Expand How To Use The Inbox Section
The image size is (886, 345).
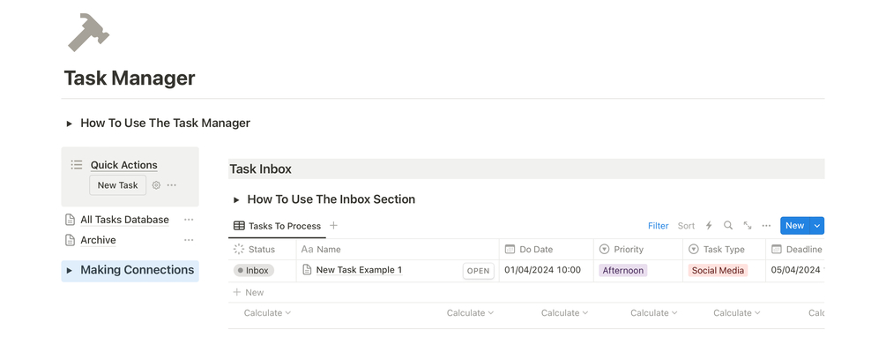[237, 199]
